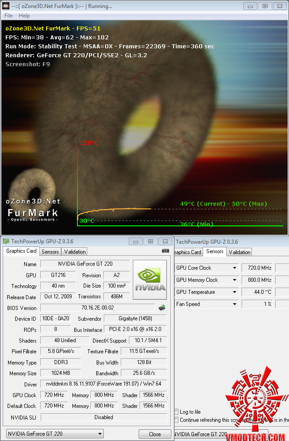
Task: Click the FurMark window title icon
Action: pos(6,6)
